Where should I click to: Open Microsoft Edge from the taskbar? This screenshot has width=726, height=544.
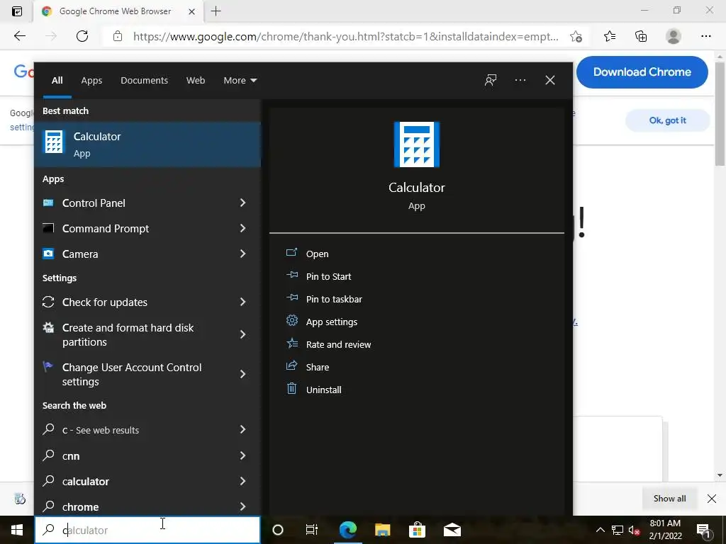[x=347, y=530]
